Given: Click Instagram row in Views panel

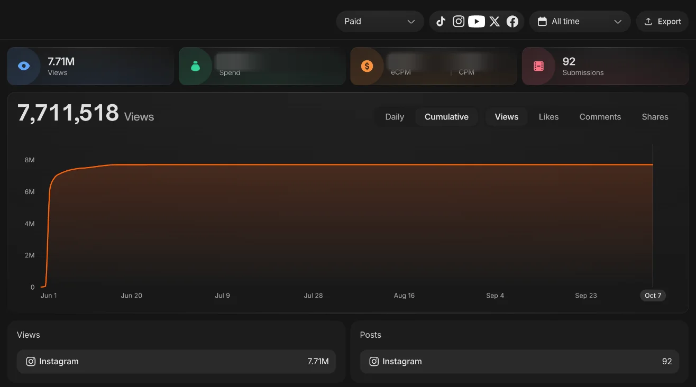Looking at the screenshot, I should pos(176,362).
